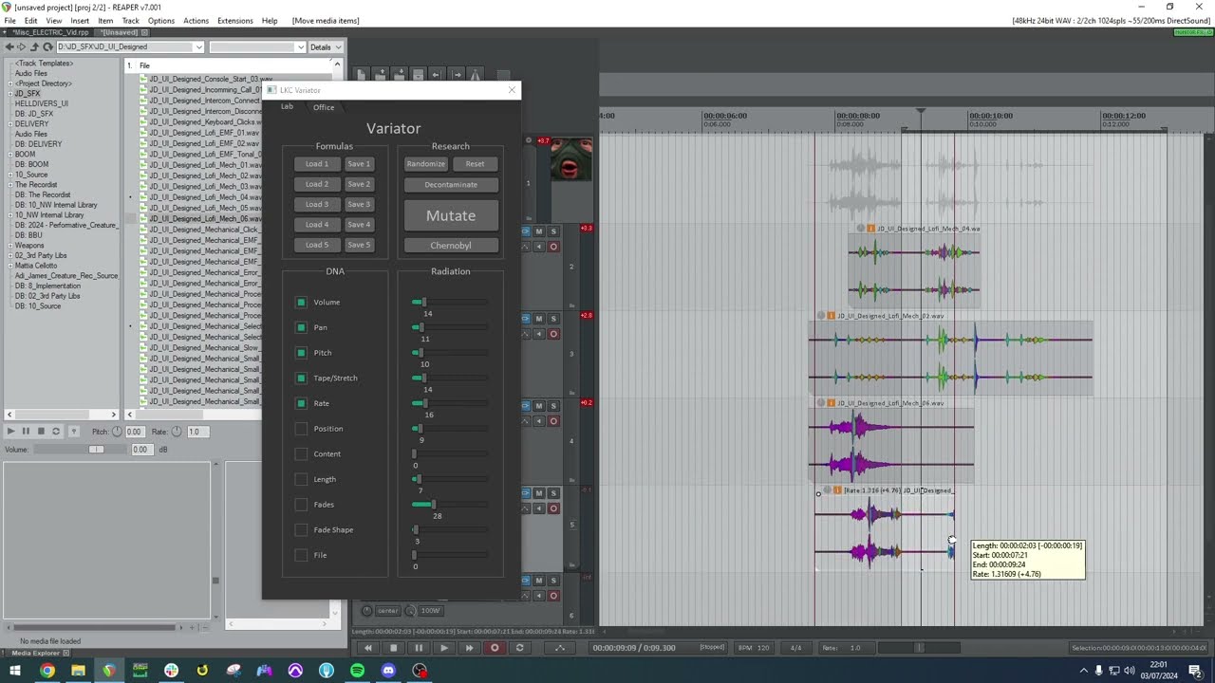Open Discord from the Windows taskbar
The width and height of the screenshot is (1215, 683).
pos(388,671)
